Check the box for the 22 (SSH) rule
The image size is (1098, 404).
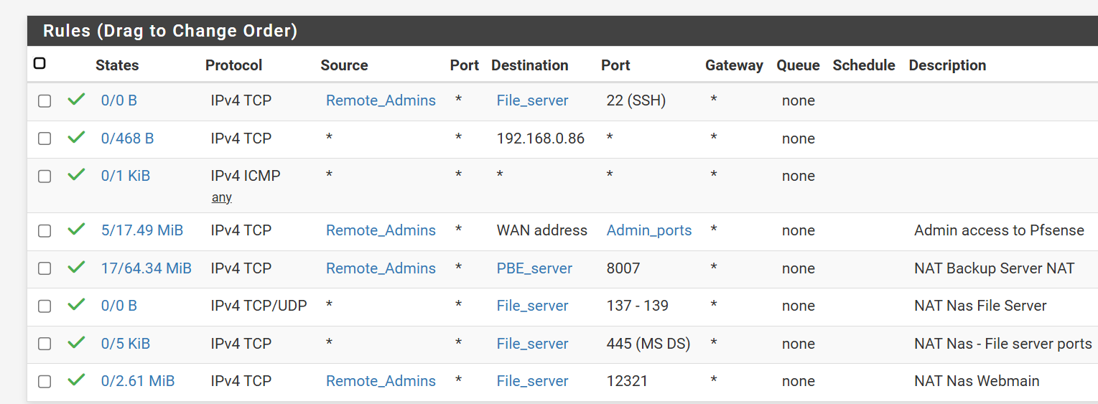[x=45, y=101]
